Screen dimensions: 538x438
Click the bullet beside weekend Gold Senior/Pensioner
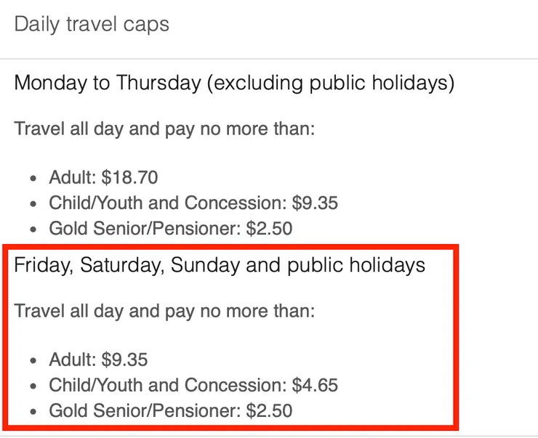tap(33, 411)
